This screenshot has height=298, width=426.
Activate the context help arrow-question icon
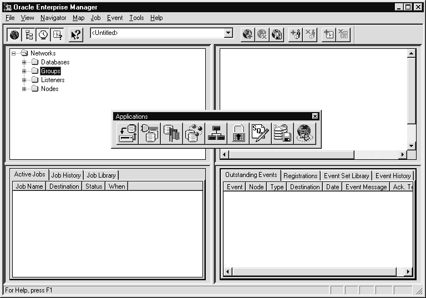click(76, 35)
